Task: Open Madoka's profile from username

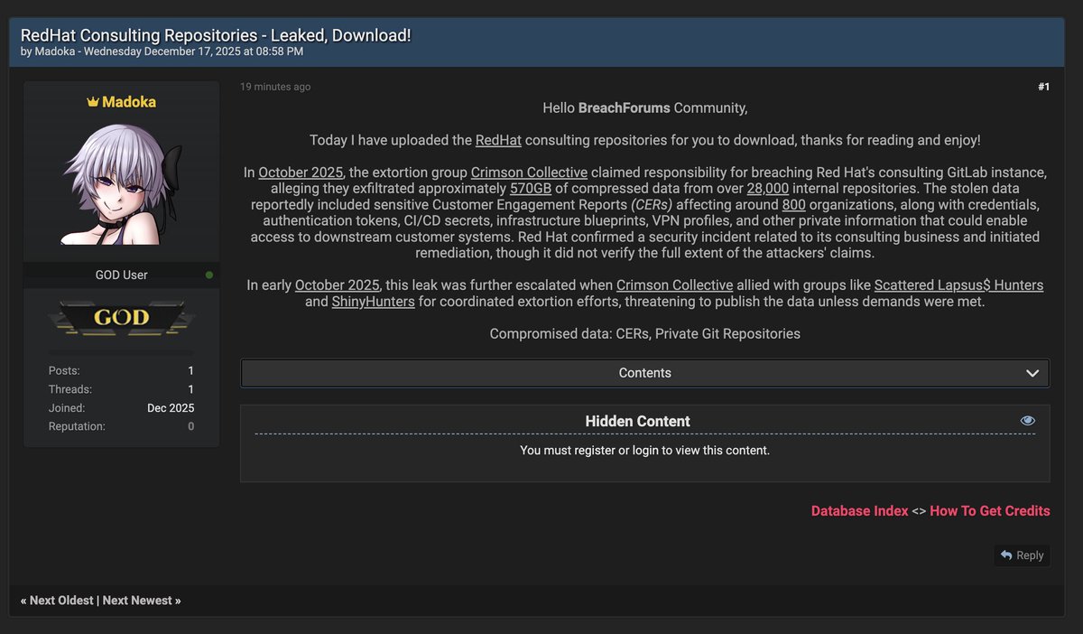Action: point(129,102)
